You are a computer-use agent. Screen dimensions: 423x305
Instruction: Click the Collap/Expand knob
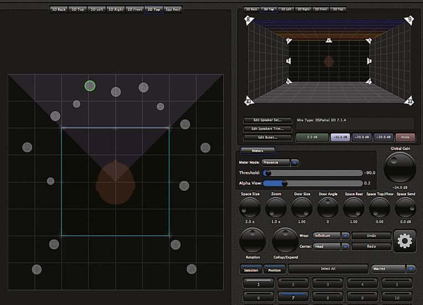pyautogui.click(x=285, y=241)
